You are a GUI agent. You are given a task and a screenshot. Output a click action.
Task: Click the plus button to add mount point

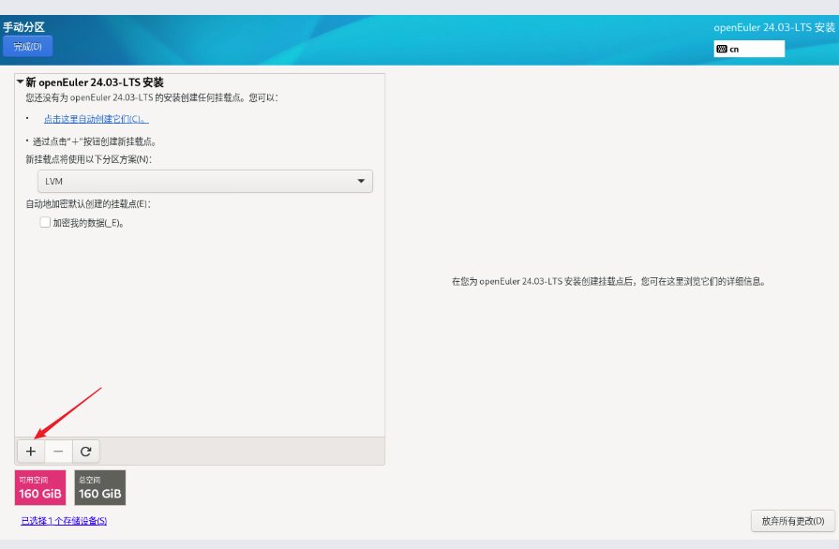pos(31,452)
